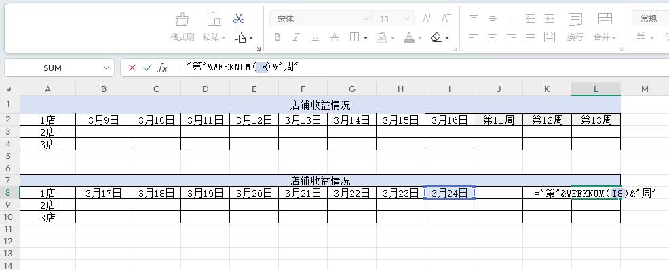The width and height of the screenshot is (669, 270).
Task: Confirm the formula with green checkmark
Action: 148,68
